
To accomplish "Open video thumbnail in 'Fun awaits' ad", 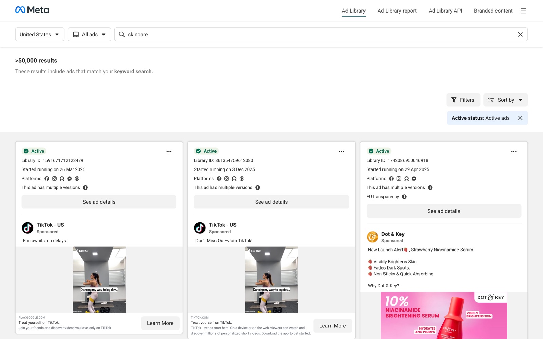I will point(99,280).
